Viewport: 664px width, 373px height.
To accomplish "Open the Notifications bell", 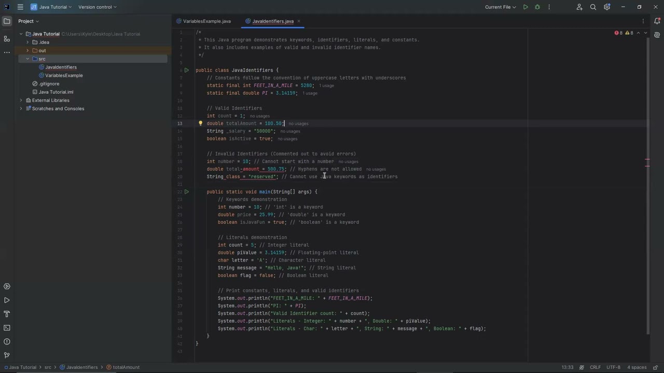I will pyautogui.click(x=657, y=21).
